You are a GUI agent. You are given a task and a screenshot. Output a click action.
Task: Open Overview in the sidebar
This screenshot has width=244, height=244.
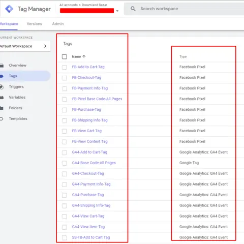tap(18, 66)
